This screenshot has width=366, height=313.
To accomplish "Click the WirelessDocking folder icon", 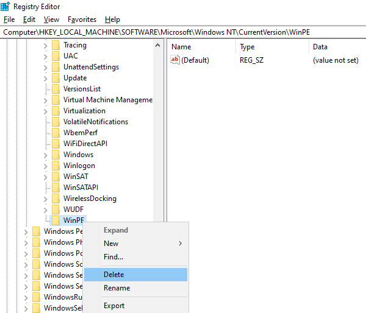I will (56, 199).
